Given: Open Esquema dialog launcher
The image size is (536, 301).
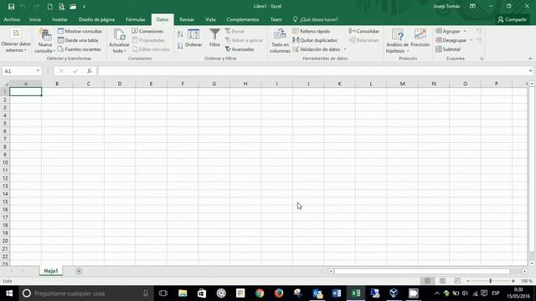Looking at the screenshot, I should pyautogui.click(x=482, y=59).
